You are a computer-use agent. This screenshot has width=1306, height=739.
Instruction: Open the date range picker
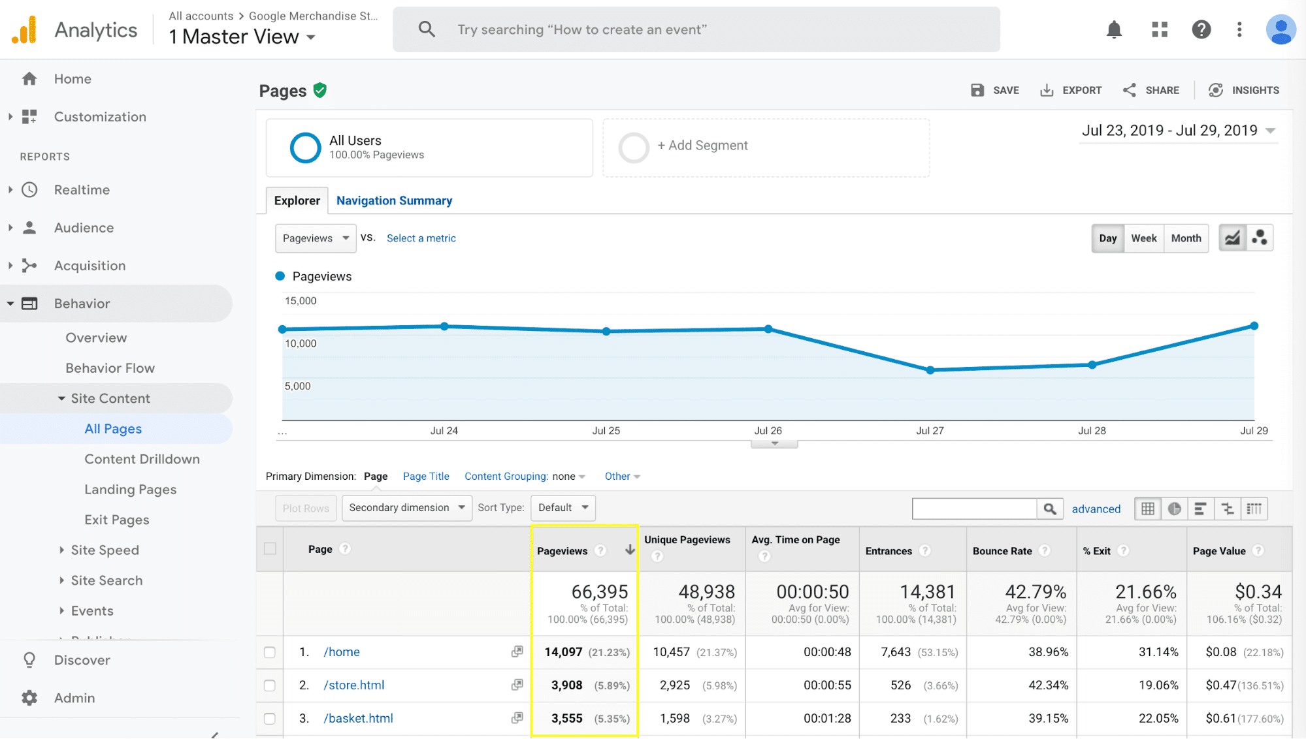(1179, 131)
